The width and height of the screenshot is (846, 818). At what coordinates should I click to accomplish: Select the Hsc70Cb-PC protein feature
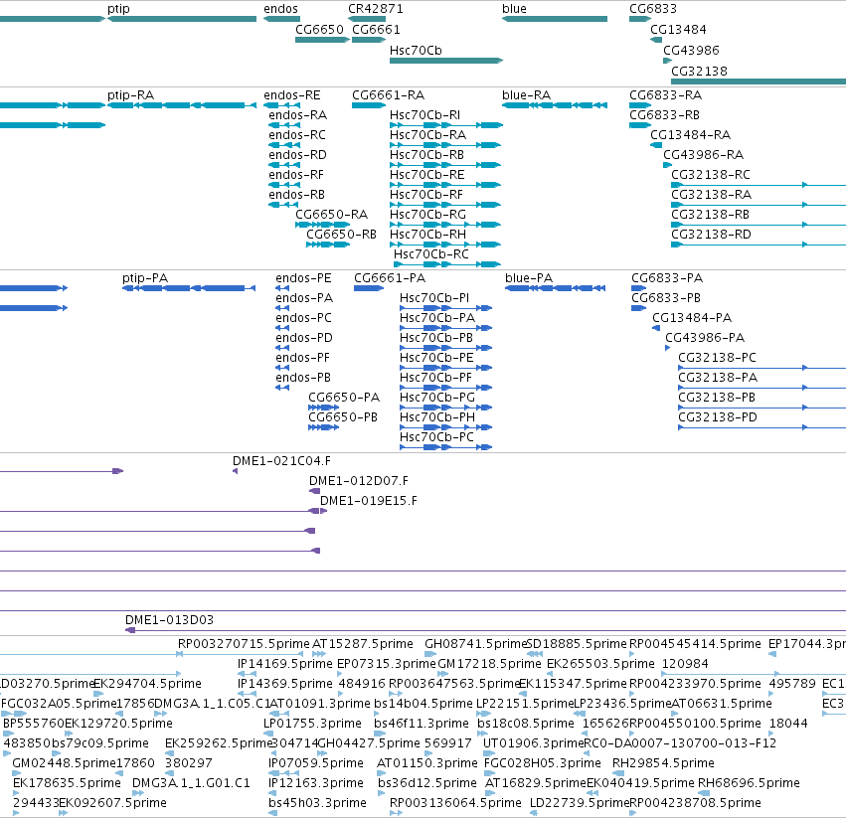coord(445,447)
